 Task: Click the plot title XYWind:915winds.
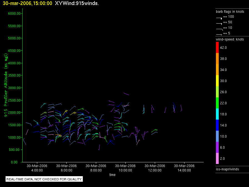pyautogui.click(x=77, y=3)
